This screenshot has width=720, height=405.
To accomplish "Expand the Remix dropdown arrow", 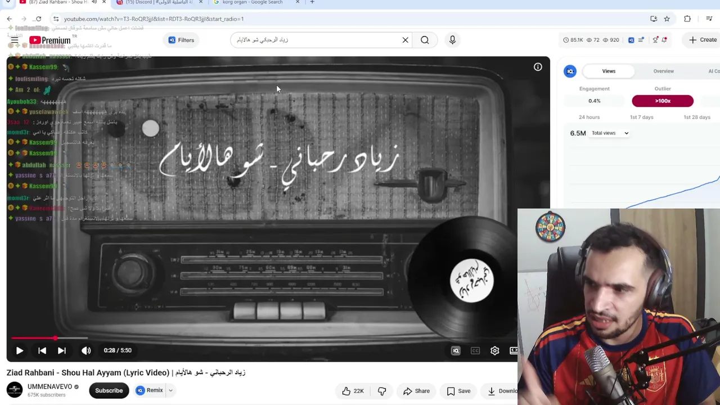I will [x=170, y=390].
